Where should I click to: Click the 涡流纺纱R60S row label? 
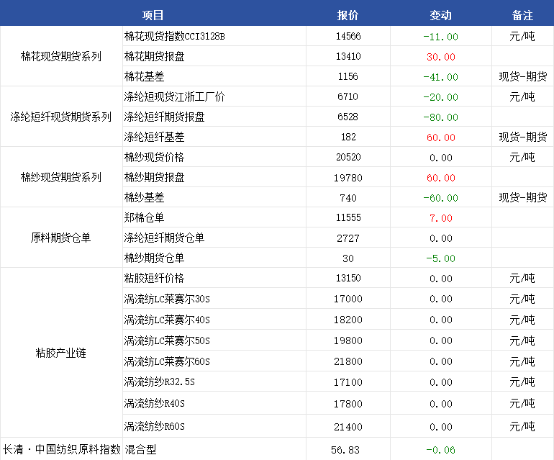pos(155,426)
